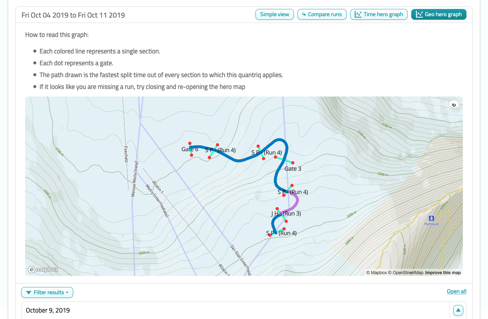Click the red gate dot above Gate 6
This screenshot has width=488, height=319.
click(x=190, y=144)
